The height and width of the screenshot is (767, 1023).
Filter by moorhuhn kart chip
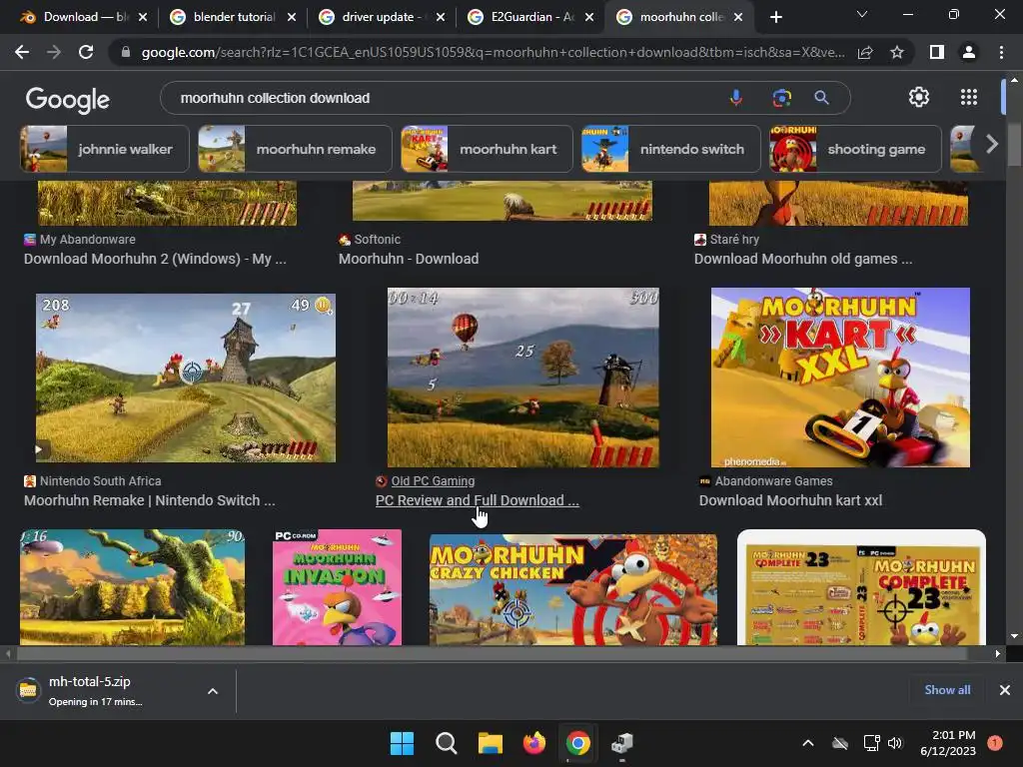[487, 149]
